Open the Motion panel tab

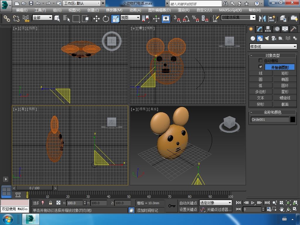click(x=277, y=29)
